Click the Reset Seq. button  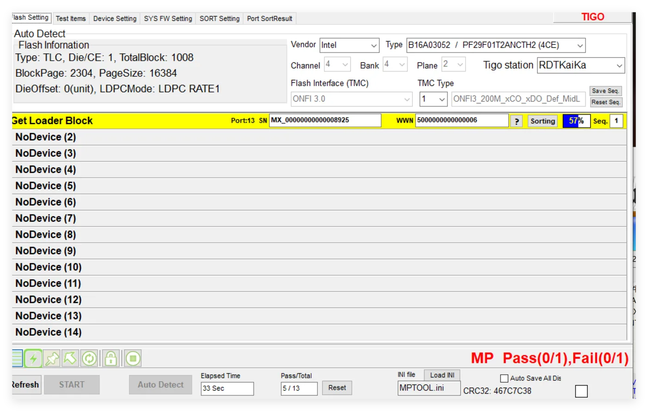[x=605, y=102]
